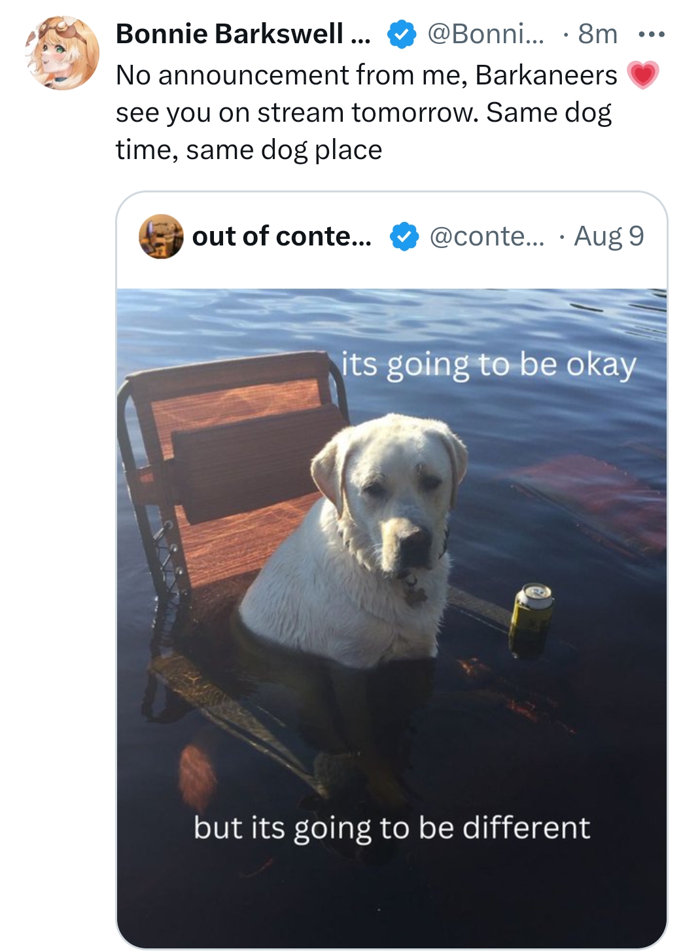Click the Aug 9 date
Screen dimensions: 700x951
(x=608, y=236)
